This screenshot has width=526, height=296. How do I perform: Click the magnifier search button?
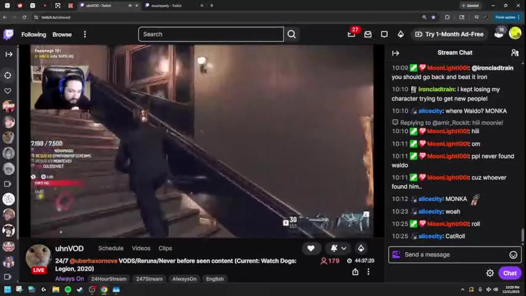(291, 35)
